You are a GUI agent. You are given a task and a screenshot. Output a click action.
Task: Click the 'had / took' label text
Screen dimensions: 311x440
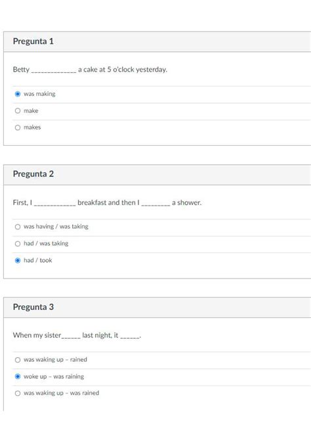[38, 261]
